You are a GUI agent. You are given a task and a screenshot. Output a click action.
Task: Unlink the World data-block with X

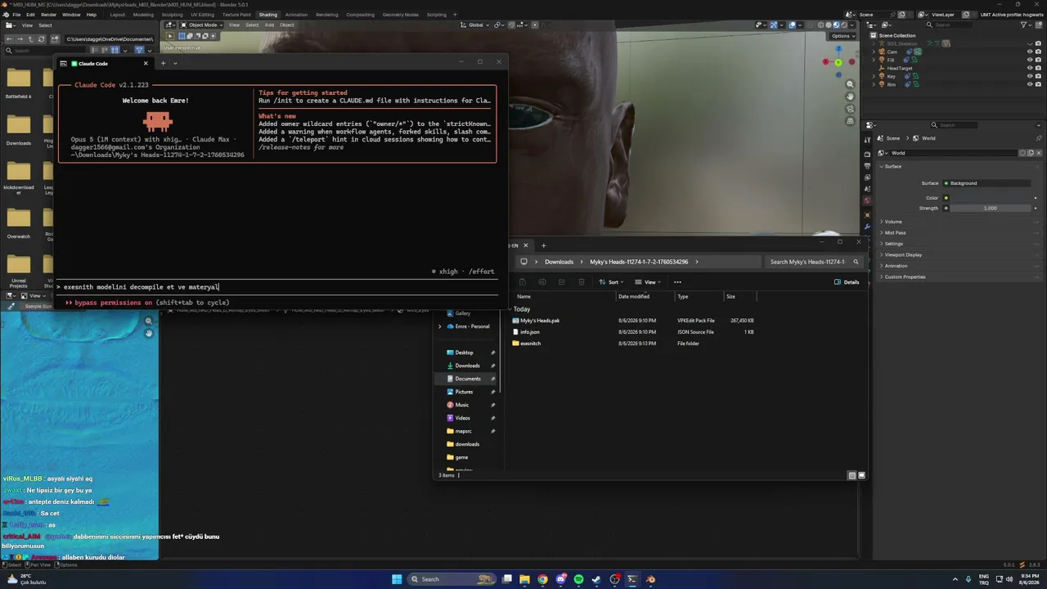click(x=1039, y=153)
